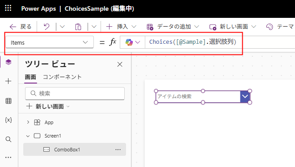The image size is (295, 167).
Task: Select the 画面 tab in tree view
Action: point(30,77)
